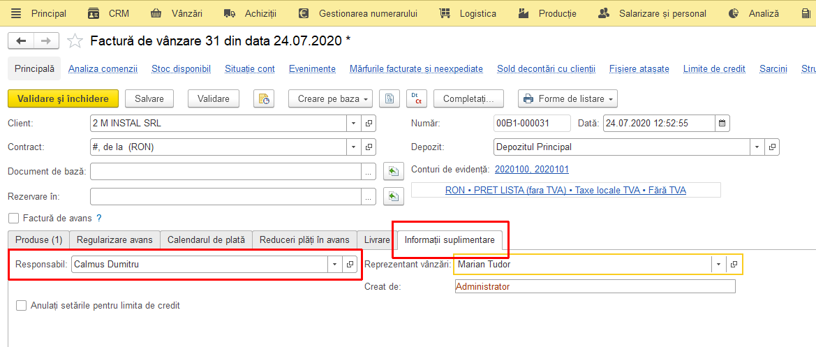Enable Anulați setările pentru limita de credit
The width and height of the screenshot is (816, 347).
click(x=22, y=306)
